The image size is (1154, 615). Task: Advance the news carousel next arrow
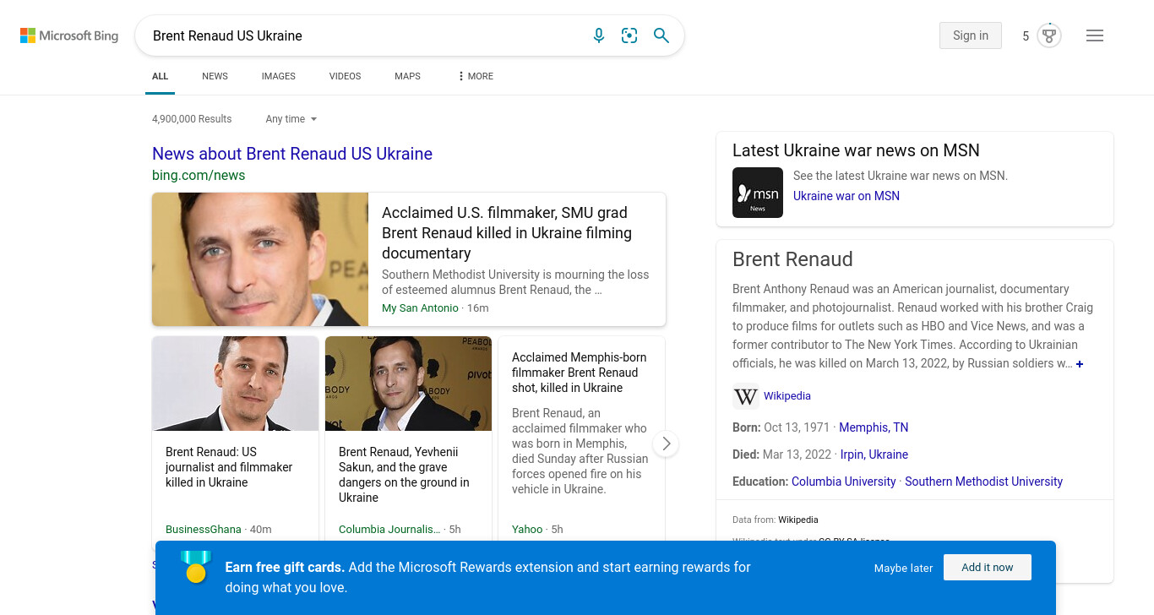[x=666, y=444]
